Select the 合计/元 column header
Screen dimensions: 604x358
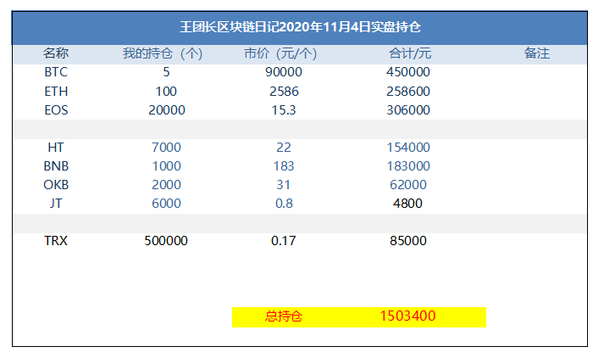pos(409,53)
